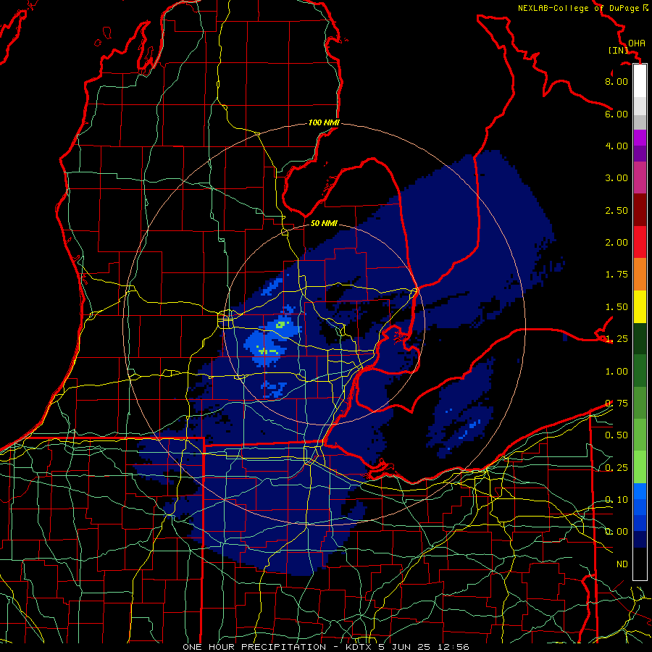Click the ONE HOUR PRECIPITATION caption text
This screenshot has width=652, height=652.
coord(254,647)
